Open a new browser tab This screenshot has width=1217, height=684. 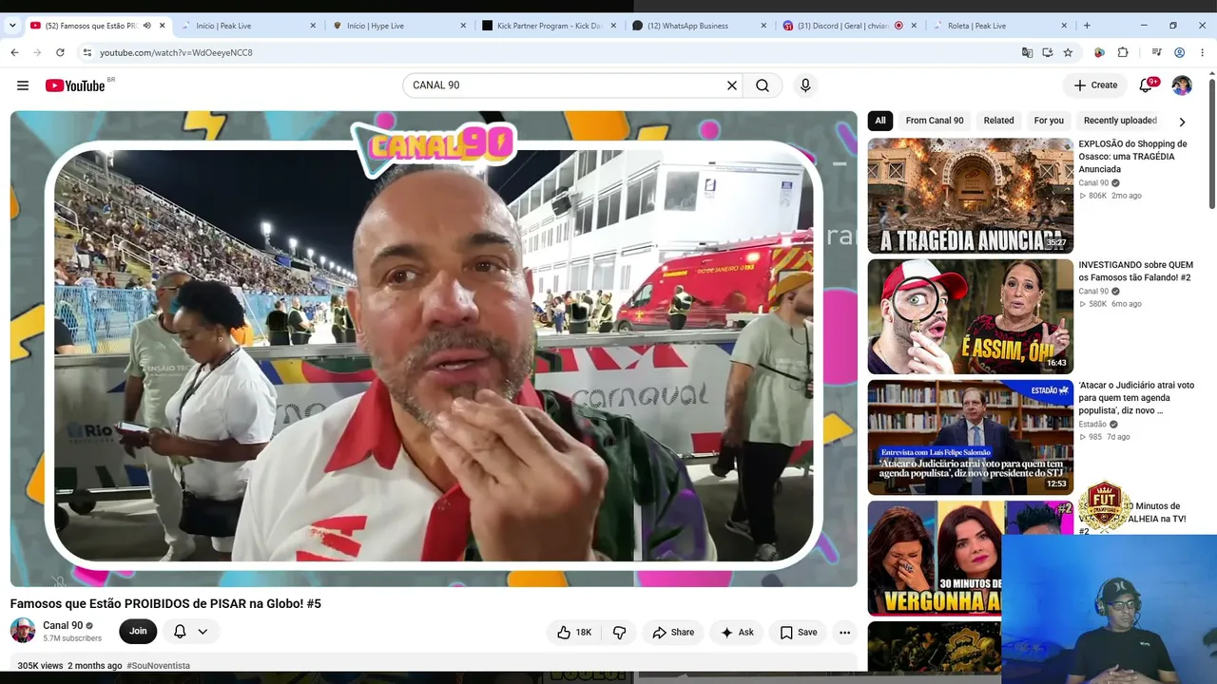coord(1087,26)
